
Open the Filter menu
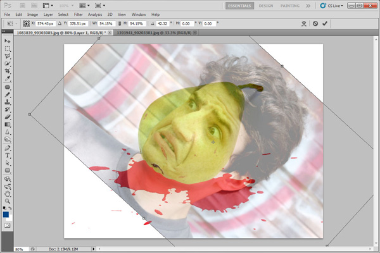79,14
